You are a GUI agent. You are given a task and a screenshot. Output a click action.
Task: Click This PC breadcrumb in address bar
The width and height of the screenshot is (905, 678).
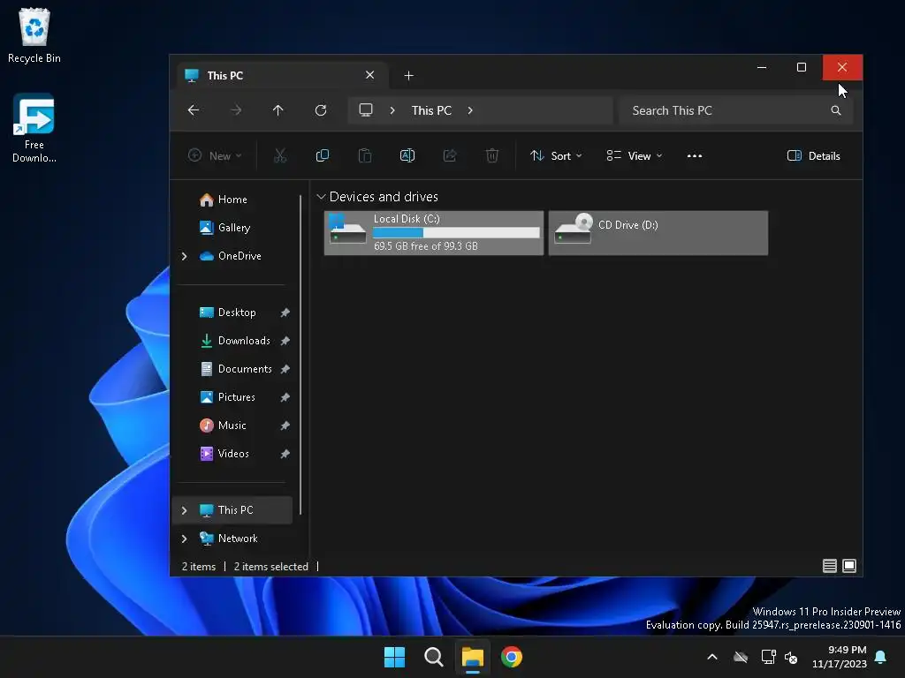pos(431,110)
